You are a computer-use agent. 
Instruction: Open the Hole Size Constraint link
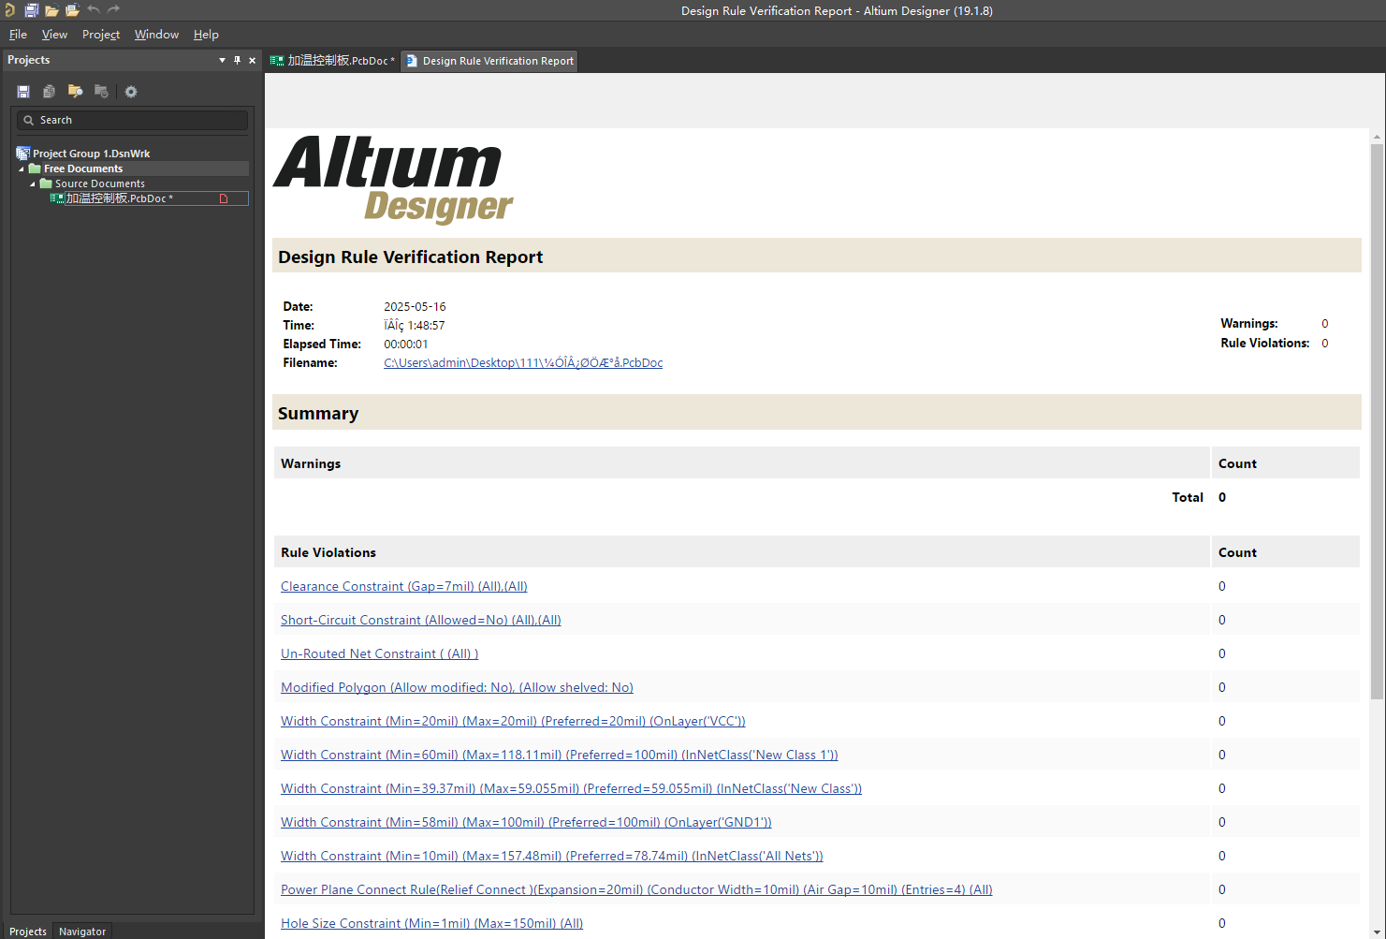pyautogui.click(x=431, y=924)
